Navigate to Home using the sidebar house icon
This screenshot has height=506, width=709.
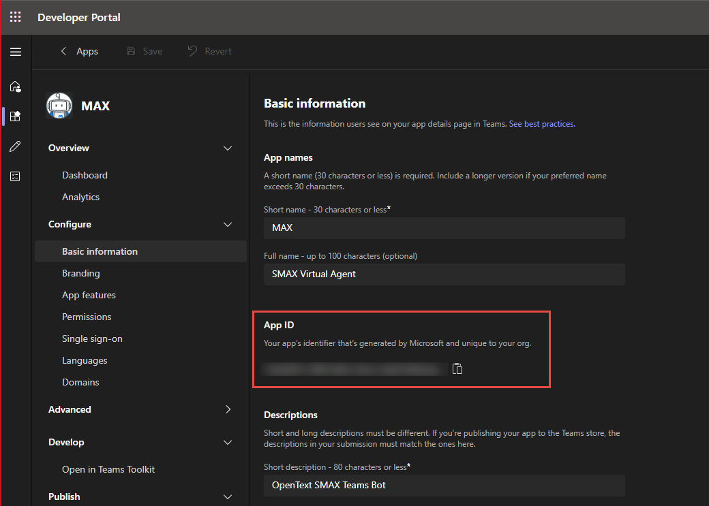point(15,86)
